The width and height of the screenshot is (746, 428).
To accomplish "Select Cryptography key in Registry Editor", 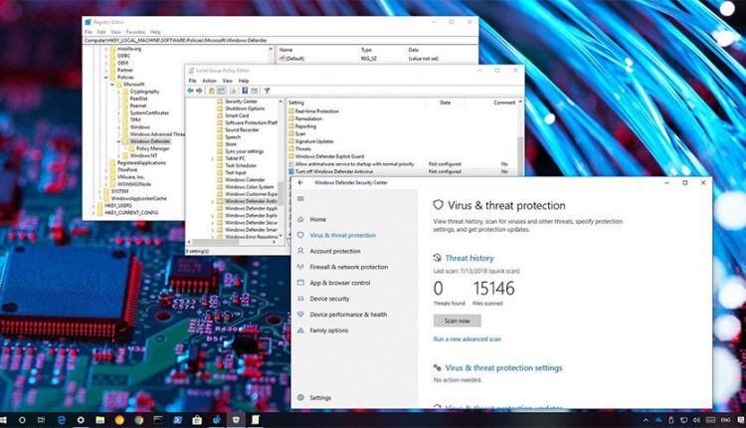I will click(x=144, y=92).
